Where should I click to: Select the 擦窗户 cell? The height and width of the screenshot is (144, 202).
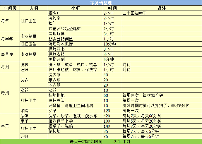tap(75, 13)
